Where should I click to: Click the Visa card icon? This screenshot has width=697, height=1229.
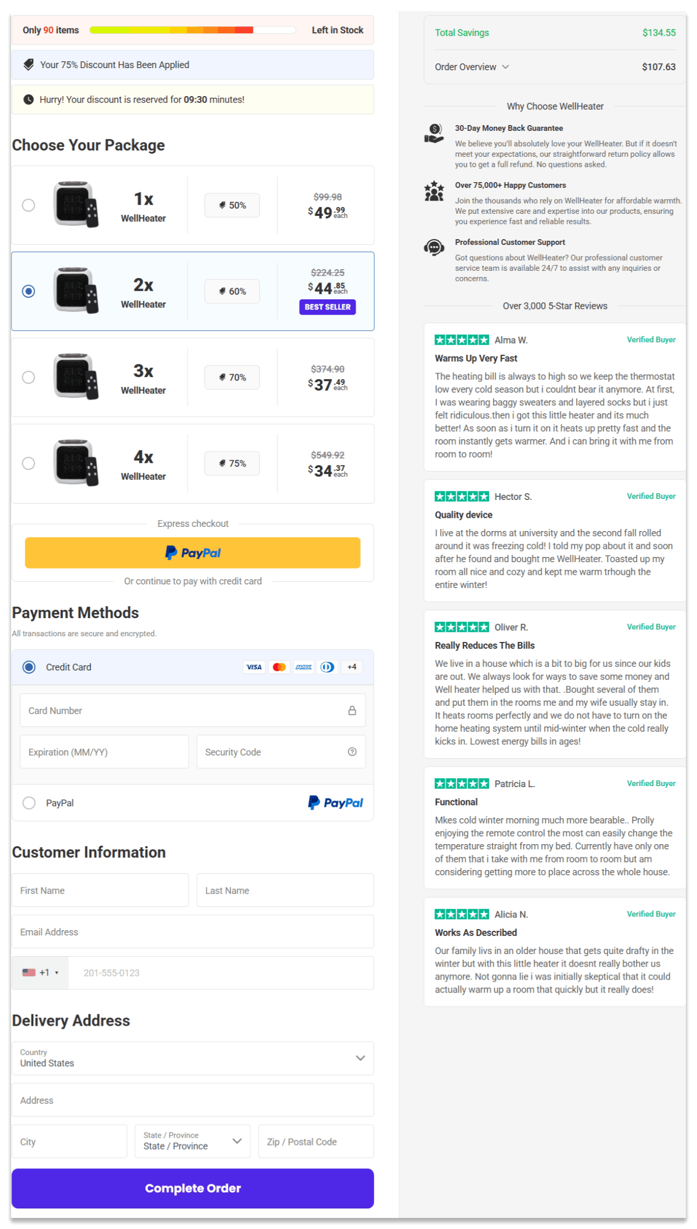(254, 667)
